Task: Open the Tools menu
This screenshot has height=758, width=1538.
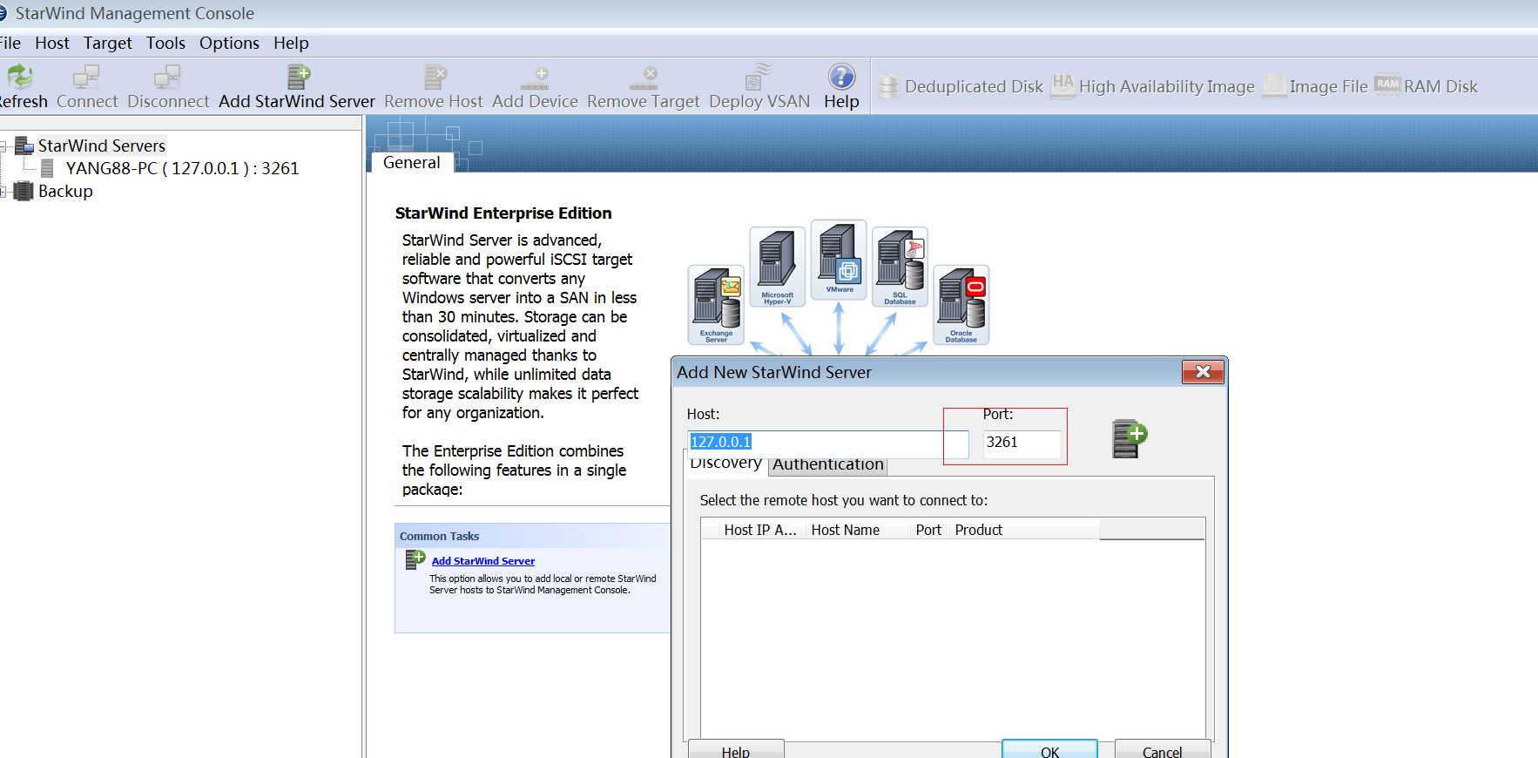Action: point(165,43)
